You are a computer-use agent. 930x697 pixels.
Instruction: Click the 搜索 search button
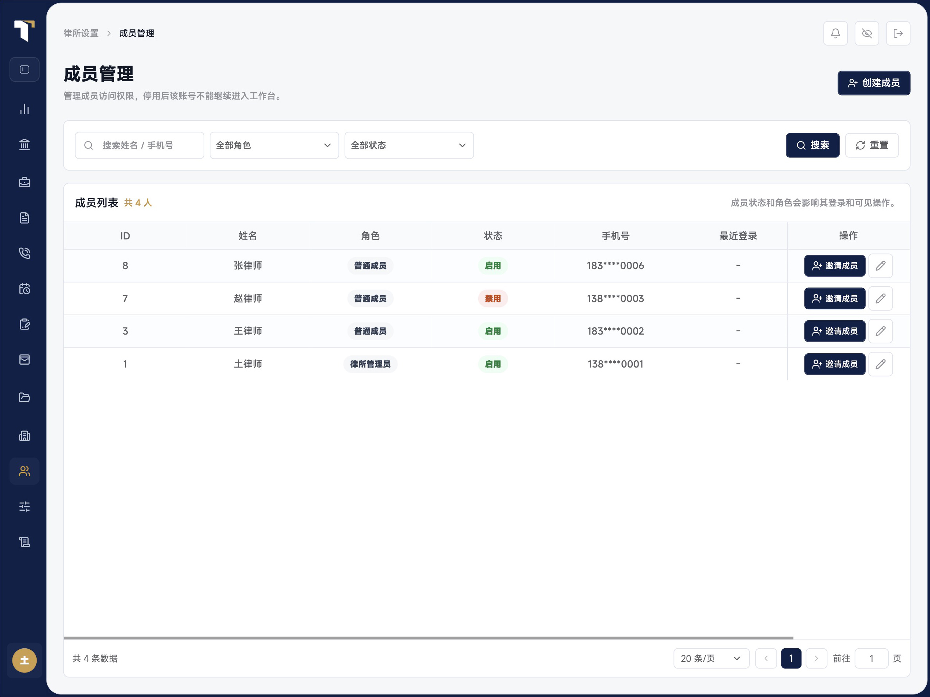[x=812, y=145]
